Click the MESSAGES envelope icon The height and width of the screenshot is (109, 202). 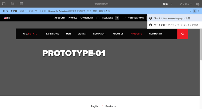(98, 18)
